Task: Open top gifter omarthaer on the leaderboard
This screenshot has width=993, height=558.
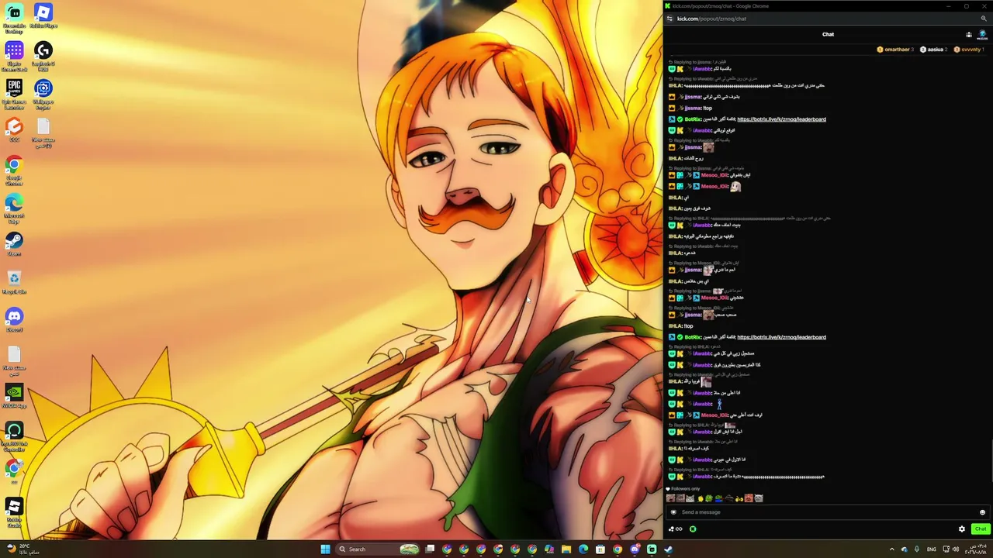Action: [x=895, y=50]
